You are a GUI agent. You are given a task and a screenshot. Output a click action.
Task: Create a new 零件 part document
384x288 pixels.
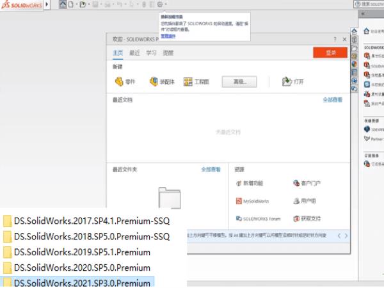point(125,81)
